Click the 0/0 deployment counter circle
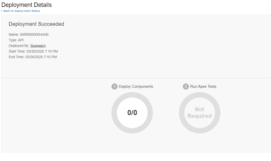Image resolution: width=271 pixels, height=161 pixels. click(x=132, y=113)
